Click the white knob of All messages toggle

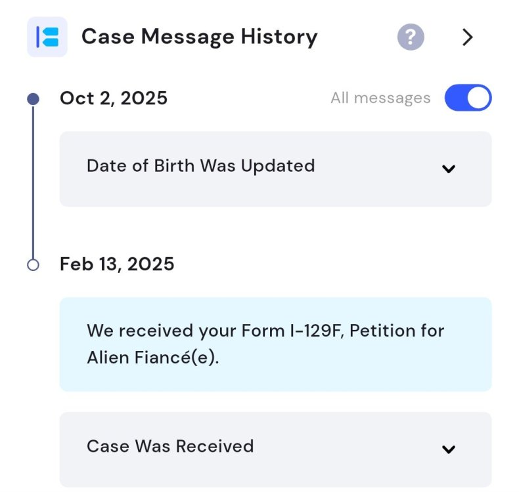pyautogui.click(x=480, y=98)
